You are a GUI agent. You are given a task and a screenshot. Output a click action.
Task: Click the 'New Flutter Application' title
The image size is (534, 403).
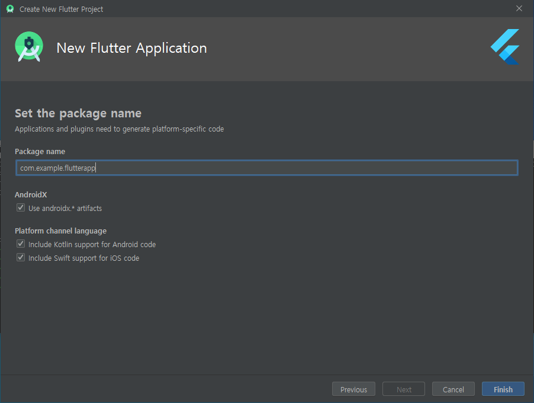(x=132, y=48)
